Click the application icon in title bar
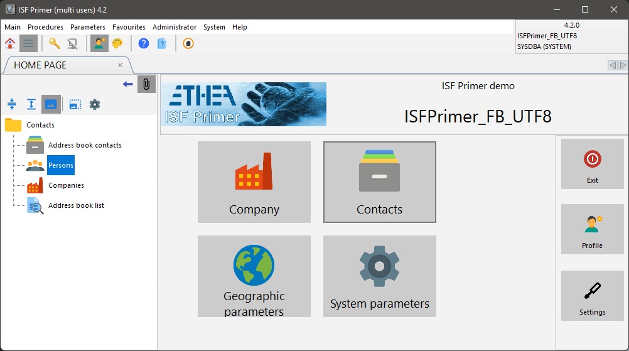 [10, 9]
